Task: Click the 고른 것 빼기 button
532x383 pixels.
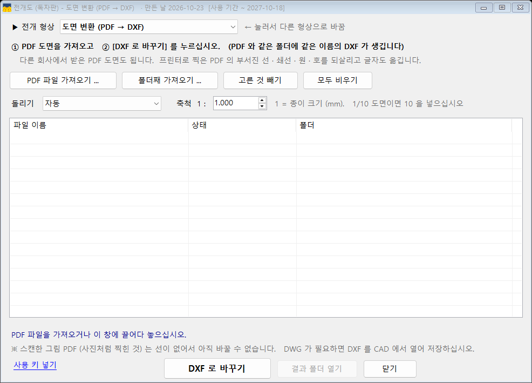Action: (260, 80)
